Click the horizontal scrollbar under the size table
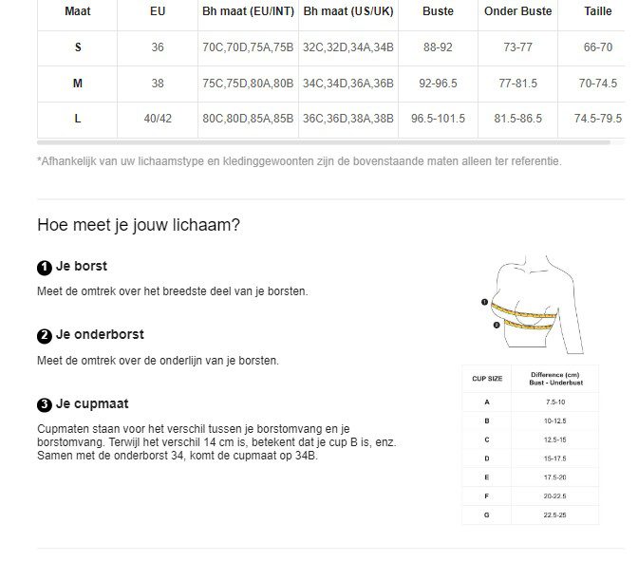 [324, 142]
